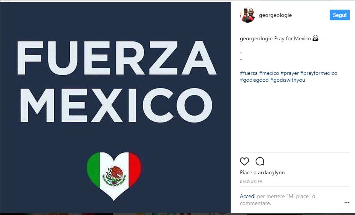Screen dimensions: 355x215
Task: Open georgeologie username in post header
Action: [275, 15]
